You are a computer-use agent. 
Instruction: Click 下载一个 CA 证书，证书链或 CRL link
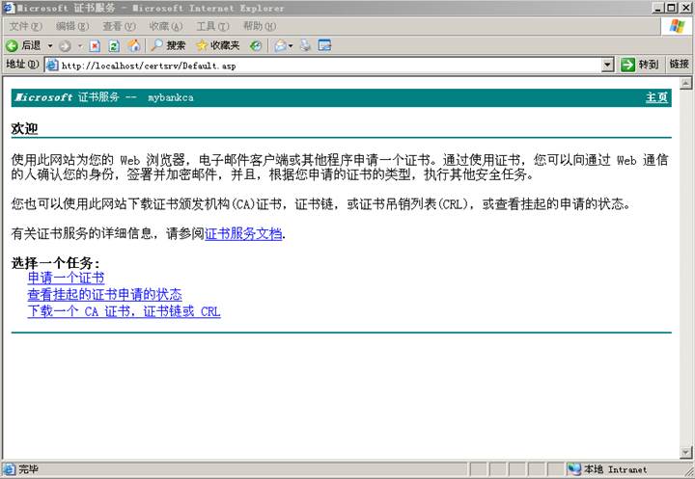pyautogui.click(x=125, y=311)
